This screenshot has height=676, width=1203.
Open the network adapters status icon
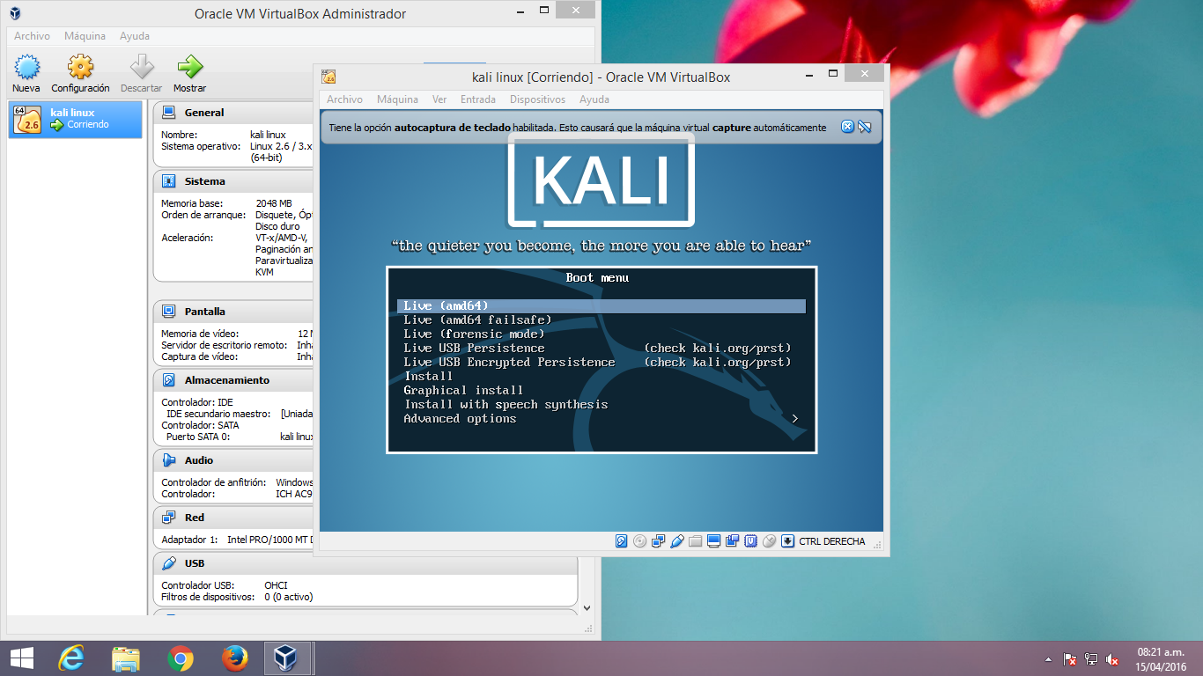[658, 541]
